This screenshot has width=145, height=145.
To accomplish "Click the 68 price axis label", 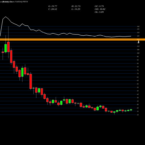I will 138,77.
